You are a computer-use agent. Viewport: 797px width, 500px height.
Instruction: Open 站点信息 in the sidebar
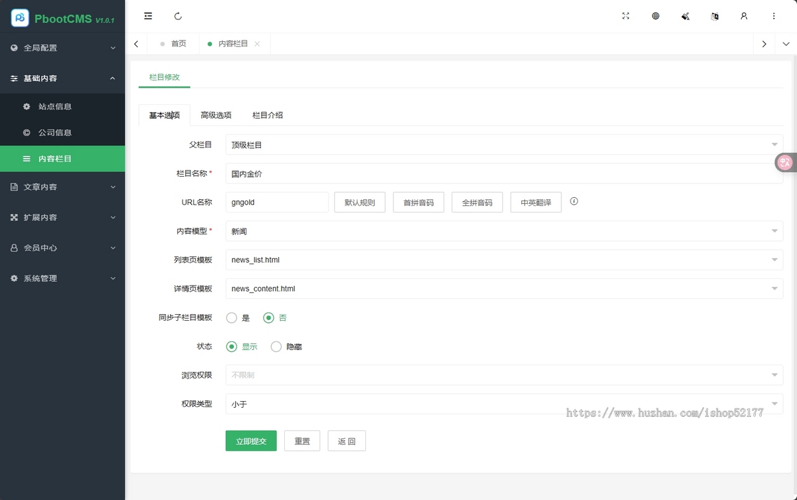(62, 106)
